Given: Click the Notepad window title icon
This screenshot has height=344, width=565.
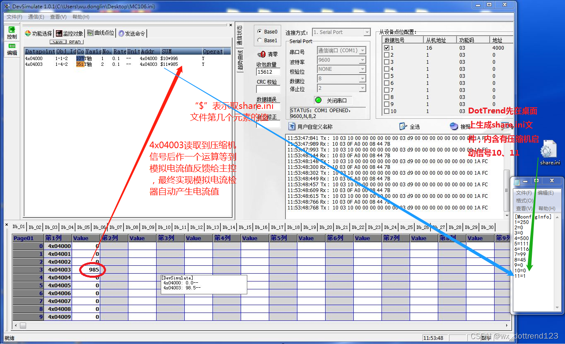Looking at the screenshot, I should click(517, 181).
